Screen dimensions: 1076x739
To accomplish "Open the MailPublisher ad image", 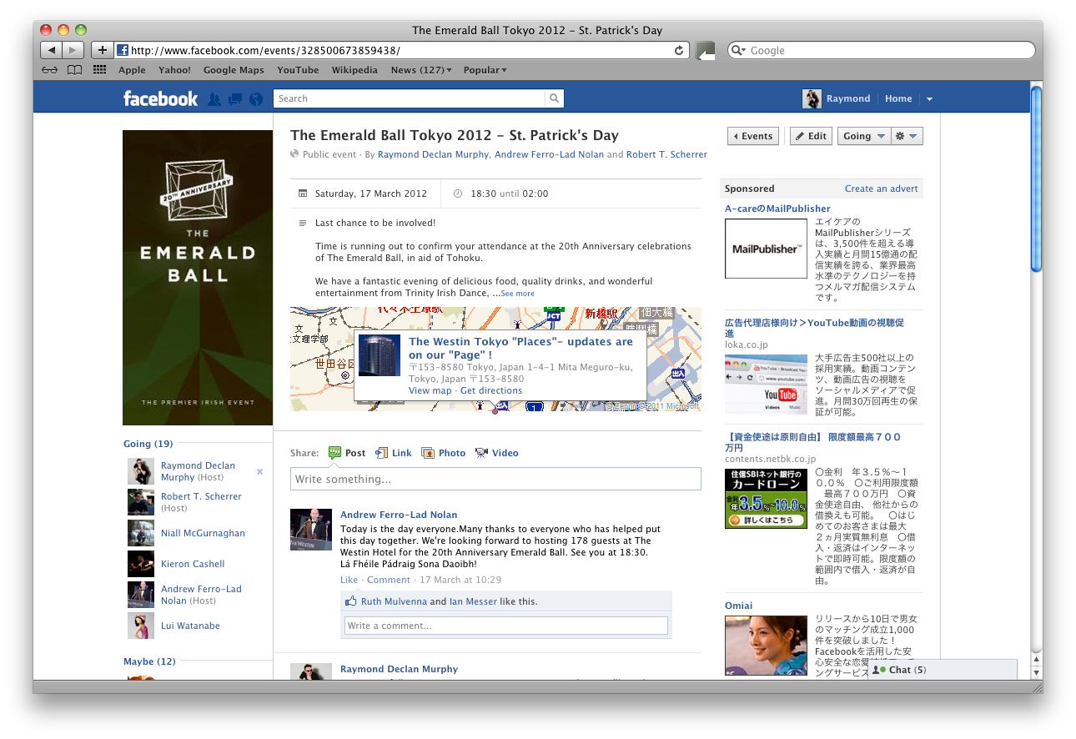I will [x=766, y=249].
